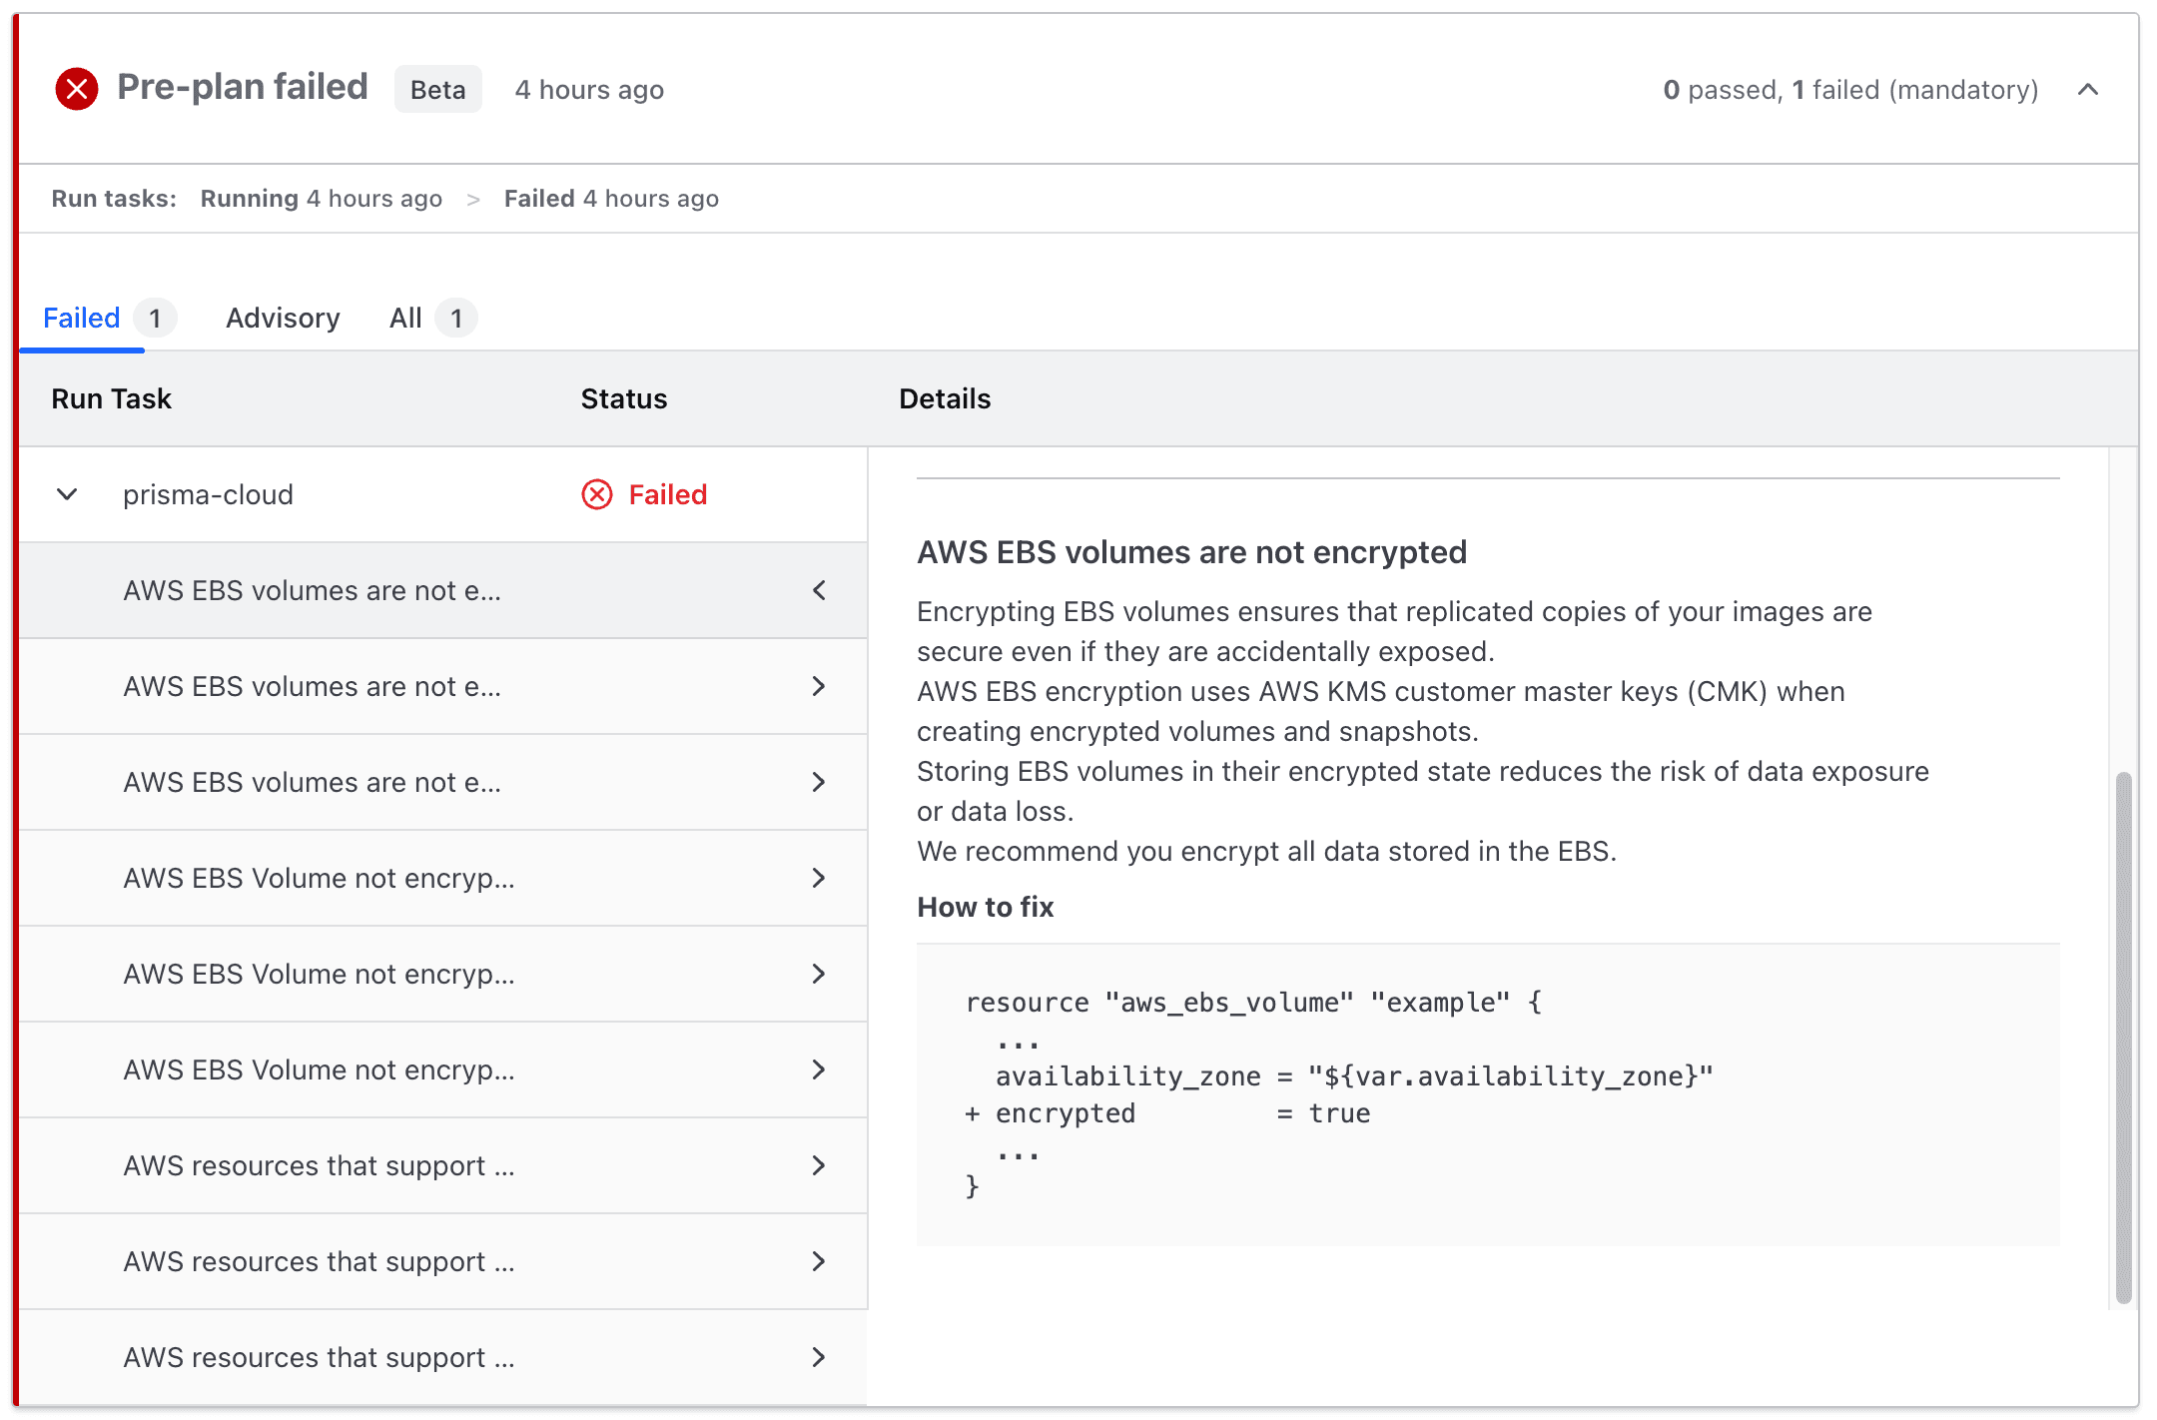
Task: Click the Beta badge next to Pre-plan failed
Action: (x=437, y=89)
